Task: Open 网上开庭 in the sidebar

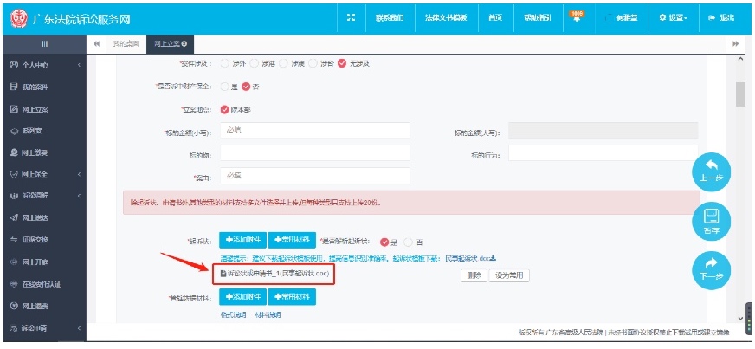Action: [x=29, y=262]
